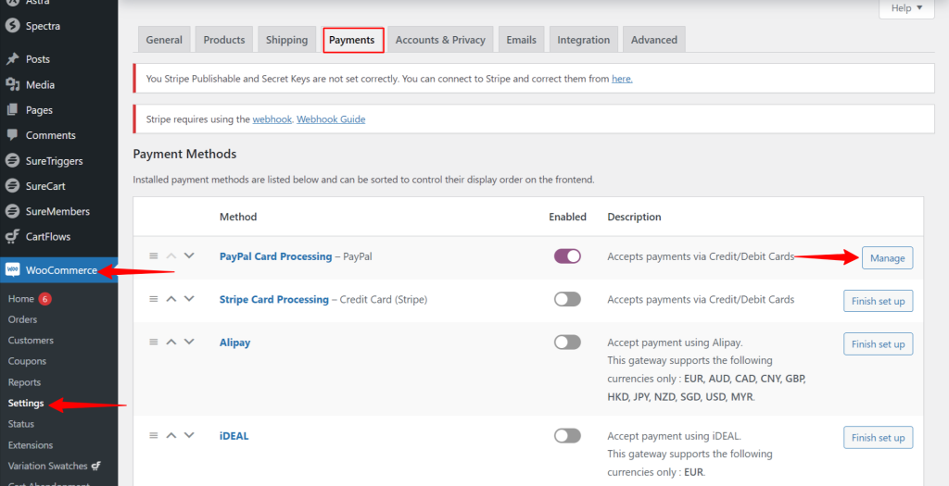Click the Pages sidebar icon

click(x=12, y=110)
